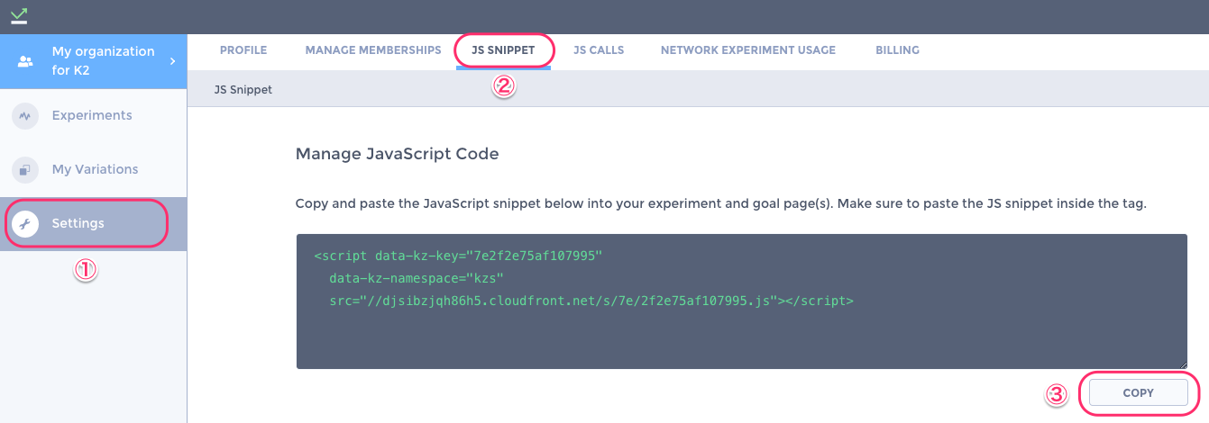Viewport: 1209px width, 423px height.
Task: Click the JS Snippet breadcrumb label
Action: tap(243, 90)
